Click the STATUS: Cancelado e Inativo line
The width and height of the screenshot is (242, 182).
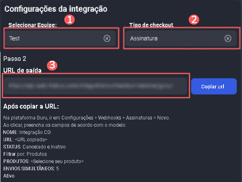pyautogui.click(x=34, y=147)
